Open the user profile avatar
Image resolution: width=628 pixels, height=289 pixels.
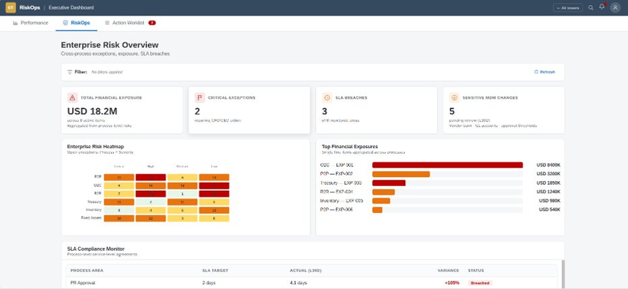tap(615, 7)
